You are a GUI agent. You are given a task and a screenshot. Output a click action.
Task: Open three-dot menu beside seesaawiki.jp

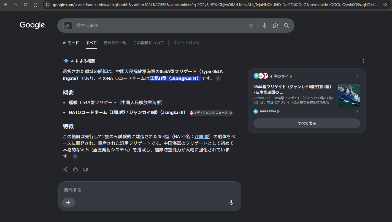[358, 112]
